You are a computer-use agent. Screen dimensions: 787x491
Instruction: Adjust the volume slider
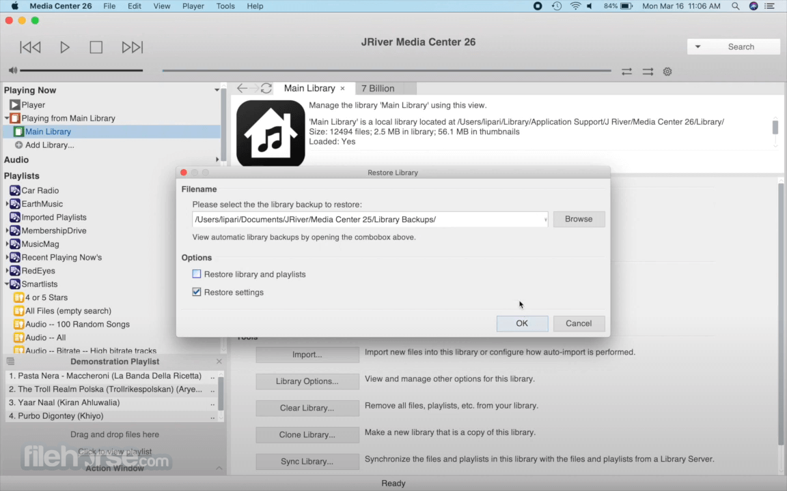click(81, 71)
